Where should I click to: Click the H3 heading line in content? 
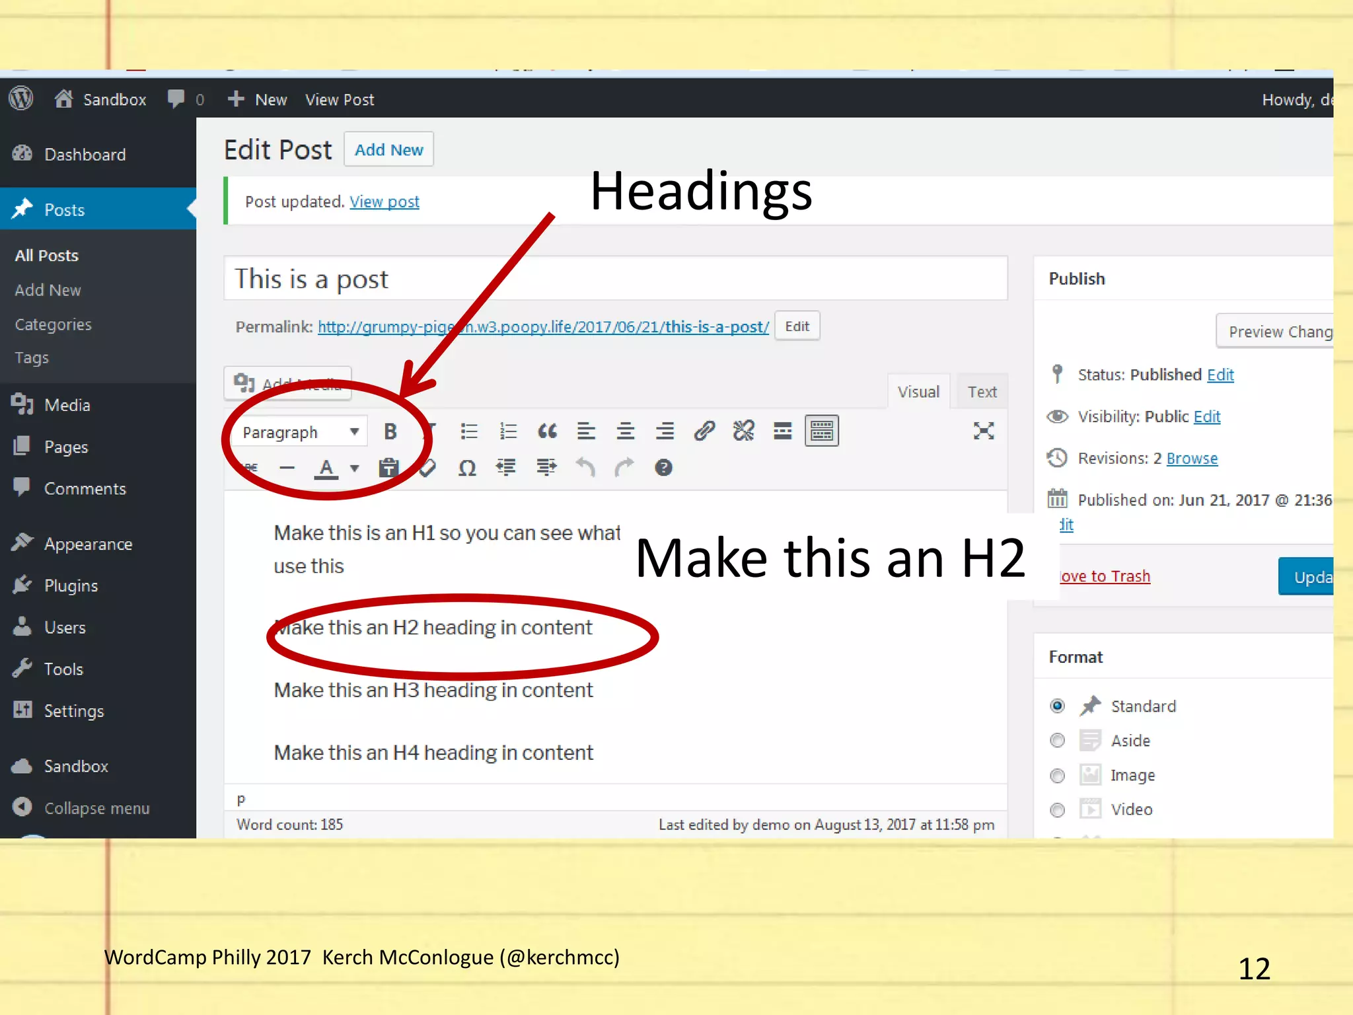[433, 690]
